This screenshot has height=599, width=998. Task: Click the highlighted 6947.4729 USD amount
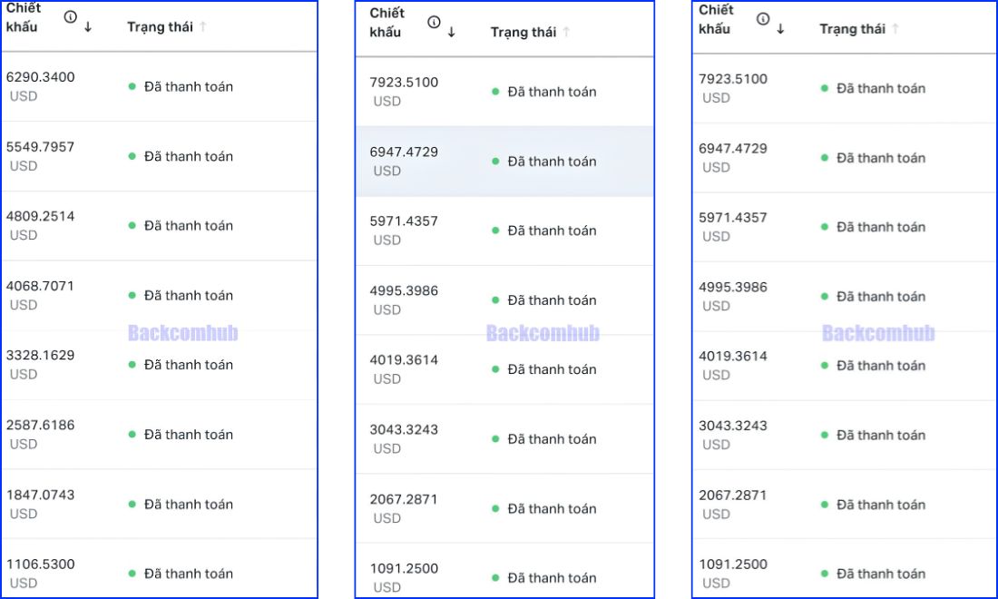pos(404,161)
